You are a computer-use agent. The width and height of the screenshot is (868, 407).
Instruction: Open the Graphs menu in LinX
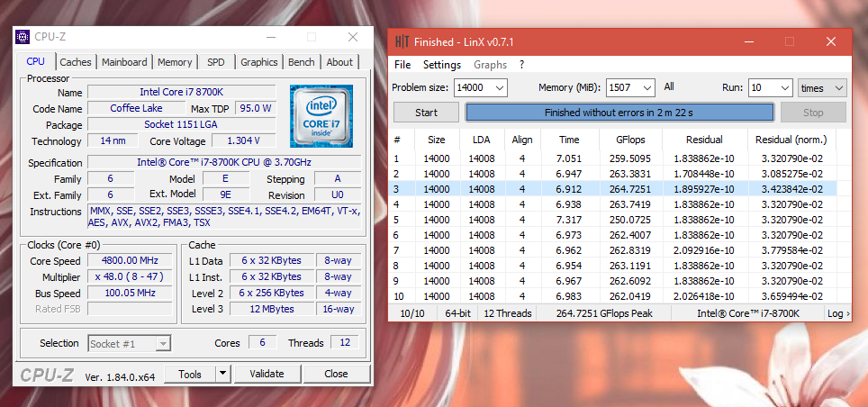(490, 65)
